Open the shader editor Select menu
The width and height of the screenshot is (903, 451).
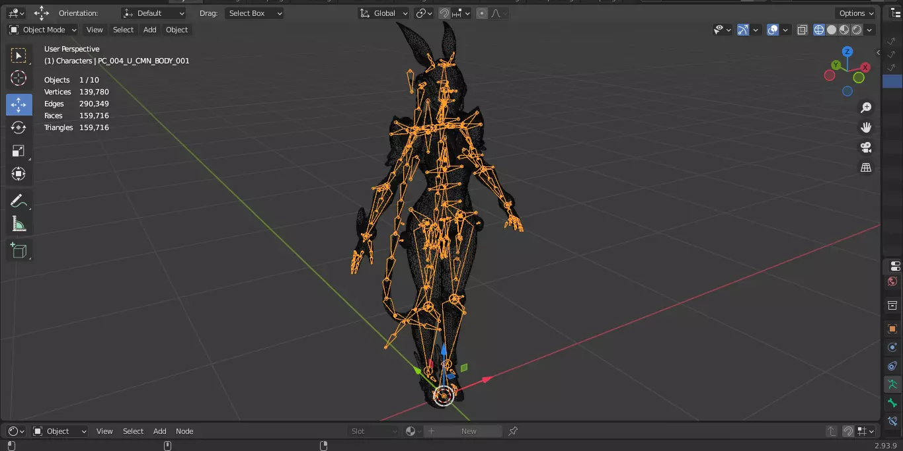click(x=133, y=431)
